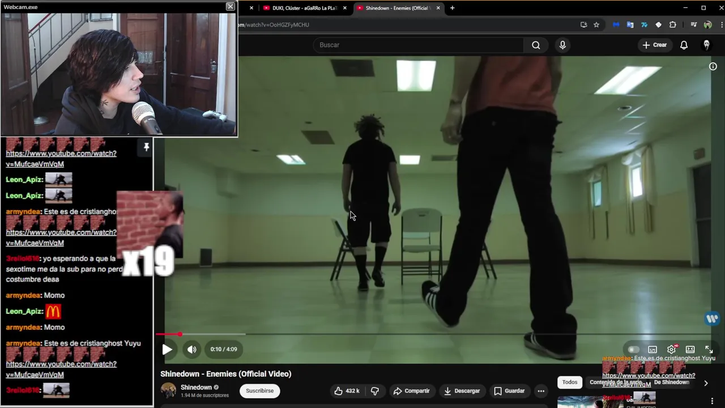Open the blue M browser extension

point(616,25)
